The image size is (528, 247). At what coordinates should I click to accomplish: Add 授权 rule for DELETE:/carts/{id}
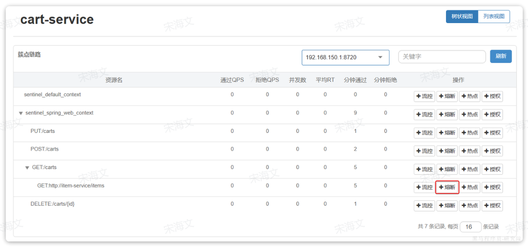(492, 206)
